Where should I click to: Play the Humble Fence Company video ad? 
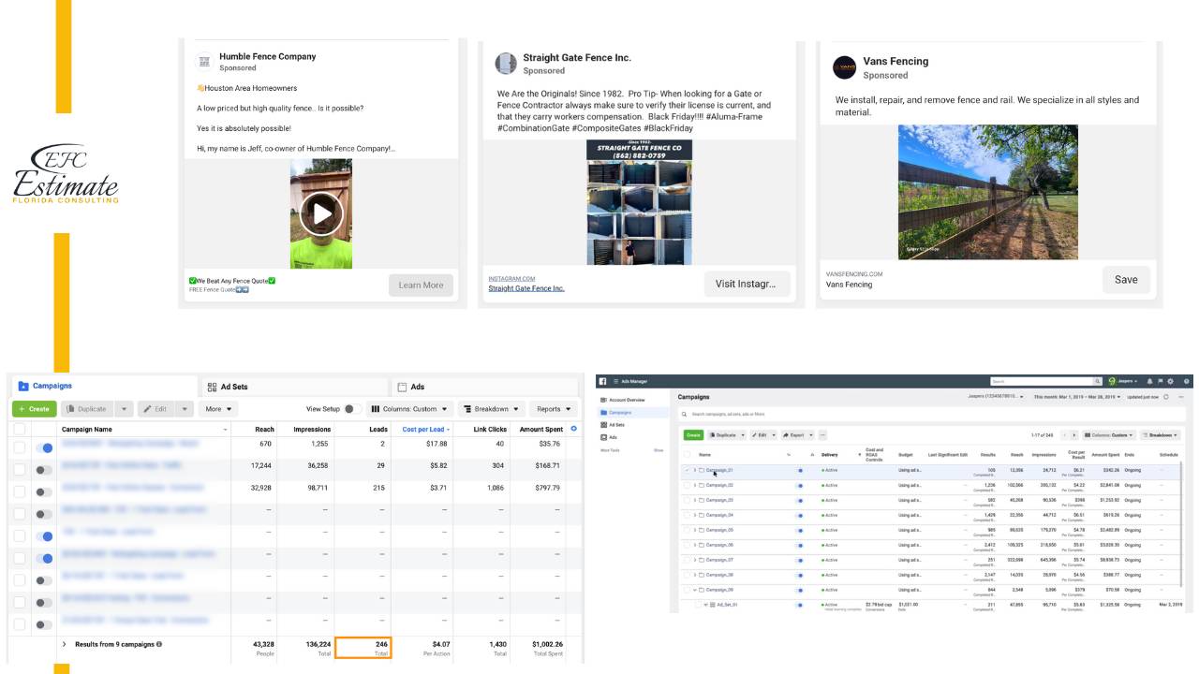tap(321, 213)
